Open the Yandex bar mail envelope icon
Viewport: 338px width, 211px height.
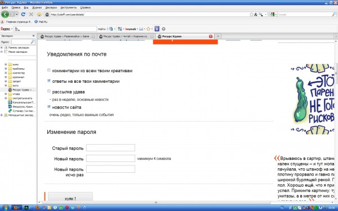pyautogui.click(x=141, y=29)
